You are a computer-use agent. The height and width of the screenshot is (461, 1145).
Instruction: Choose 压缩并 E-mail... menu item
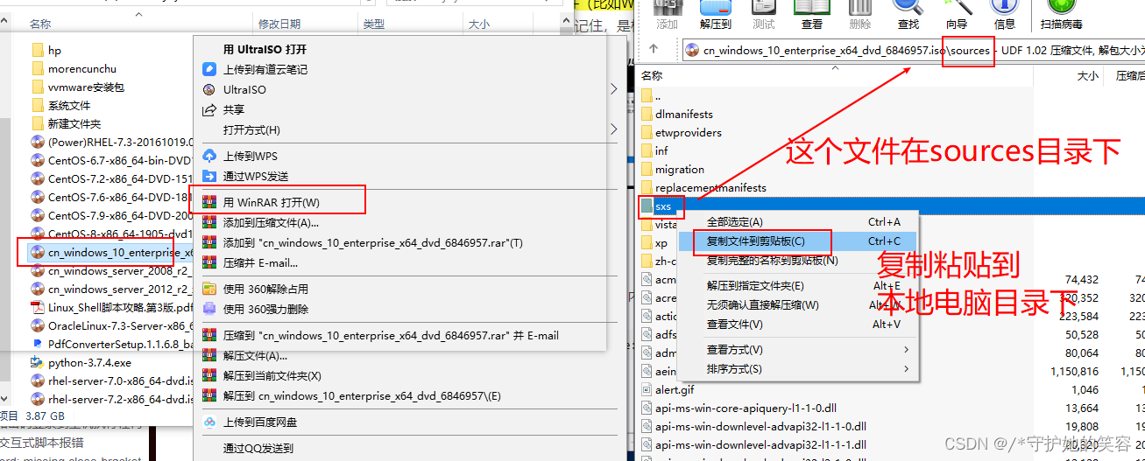pyautogui.click(x=260, y=262)
